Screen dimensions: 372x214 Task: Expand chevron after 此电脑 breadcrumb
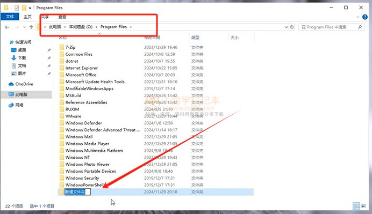click(x=65, y=27)
